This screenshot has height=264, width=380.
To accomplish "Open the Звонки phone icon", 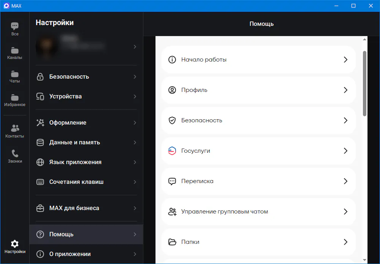I will pyautogui.click(x=15, y=153).
